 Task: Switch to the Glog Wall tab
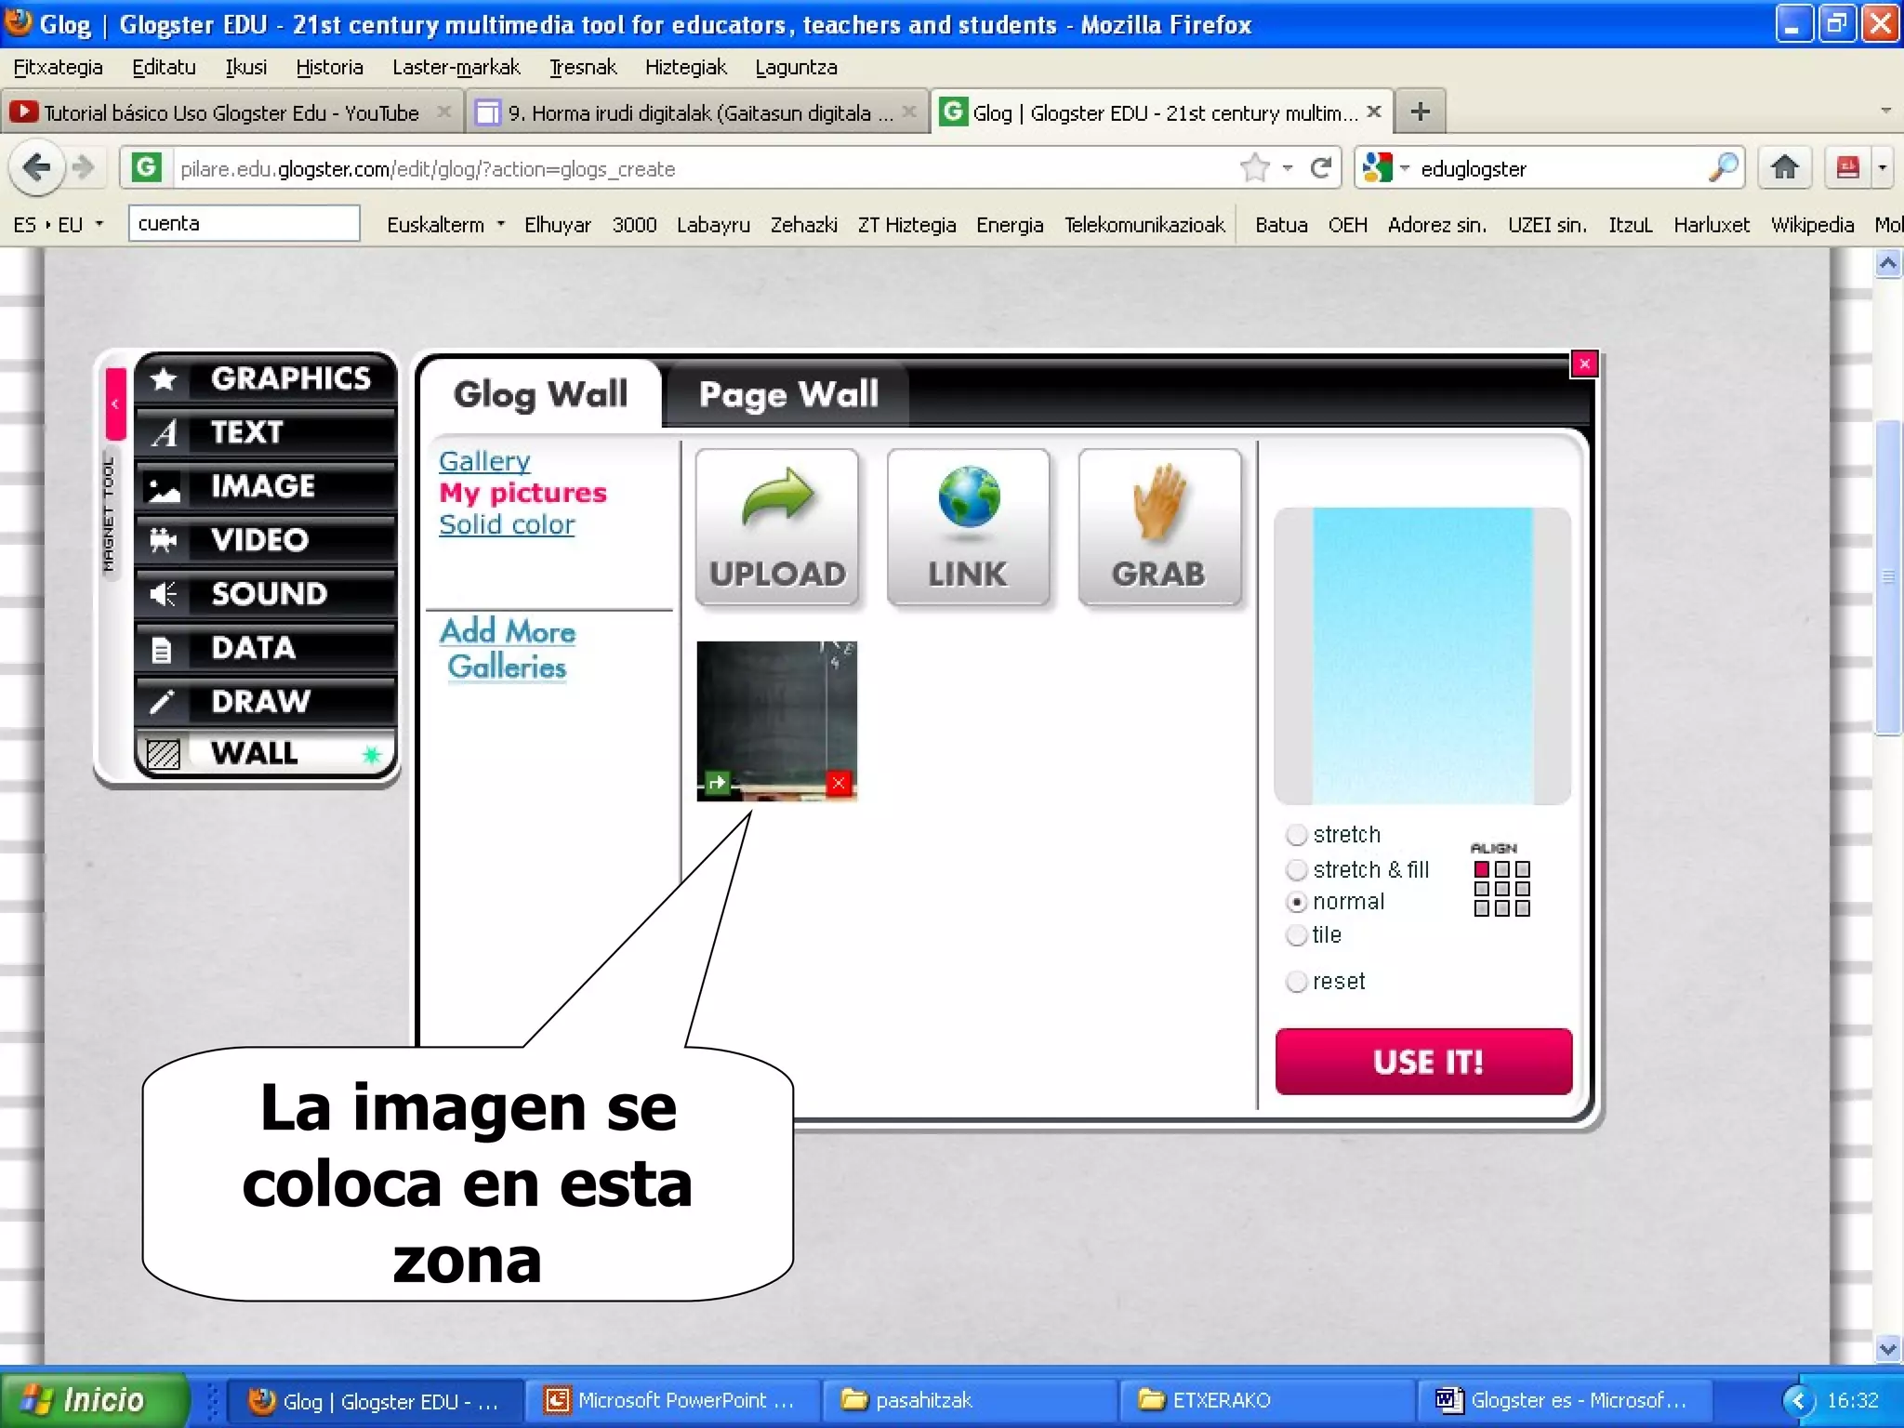pos(541,394)
